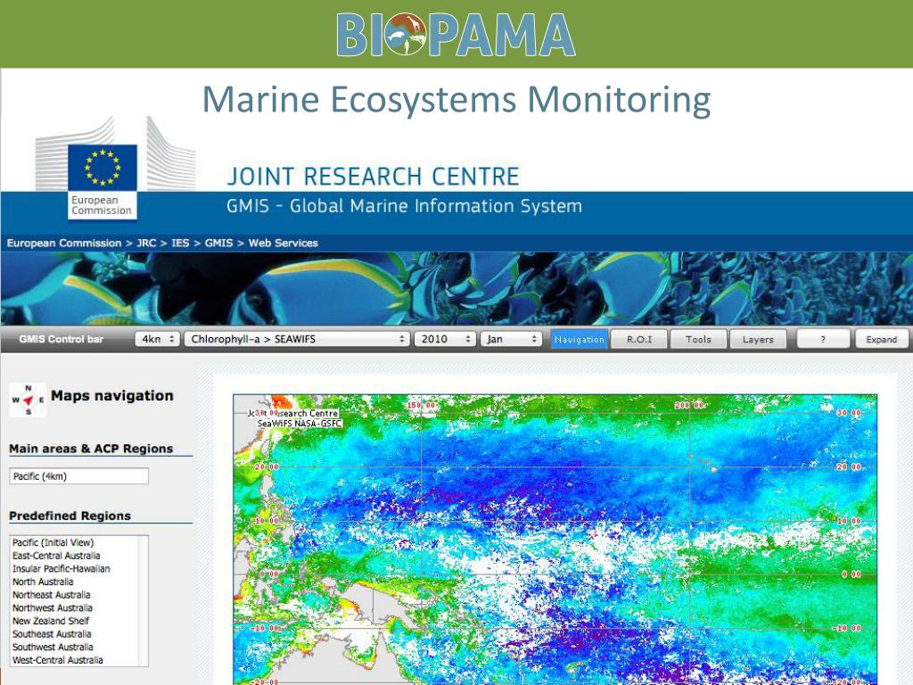Click the Predefined Regions heading
The height and width of the screenshot is (685, 913).
pos(70,516)
